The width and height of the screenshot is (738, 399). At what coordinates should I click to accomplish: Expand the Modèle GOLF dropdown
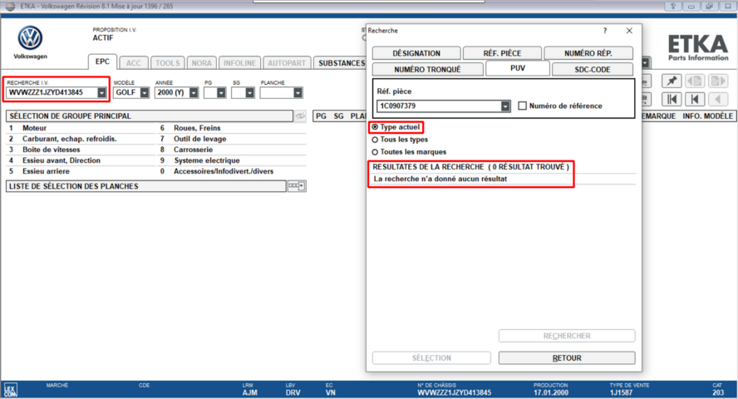(x=145, y=93)
